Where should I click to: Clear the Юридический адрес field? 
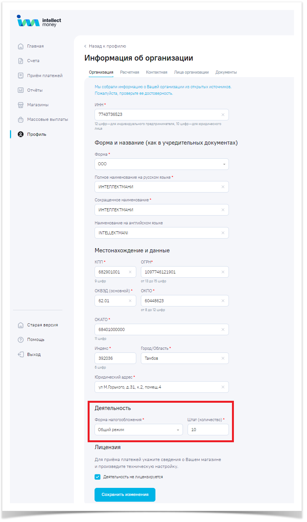click(x=223, y=387)
